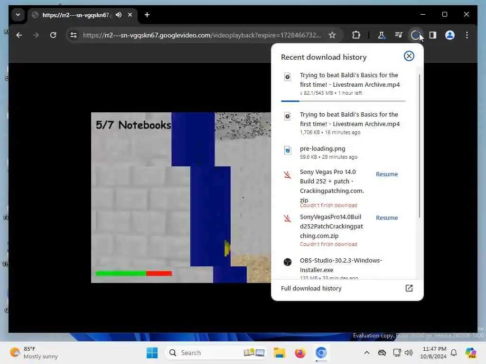This screenshot has width=486, height=364.
Task: Open the notifications bell
Action: coord(453,353)
